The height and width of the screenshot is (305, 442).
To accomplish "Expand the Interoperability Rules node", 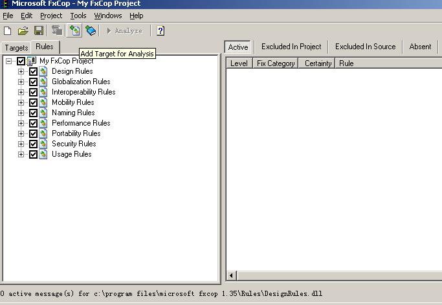I will (21, 92).
